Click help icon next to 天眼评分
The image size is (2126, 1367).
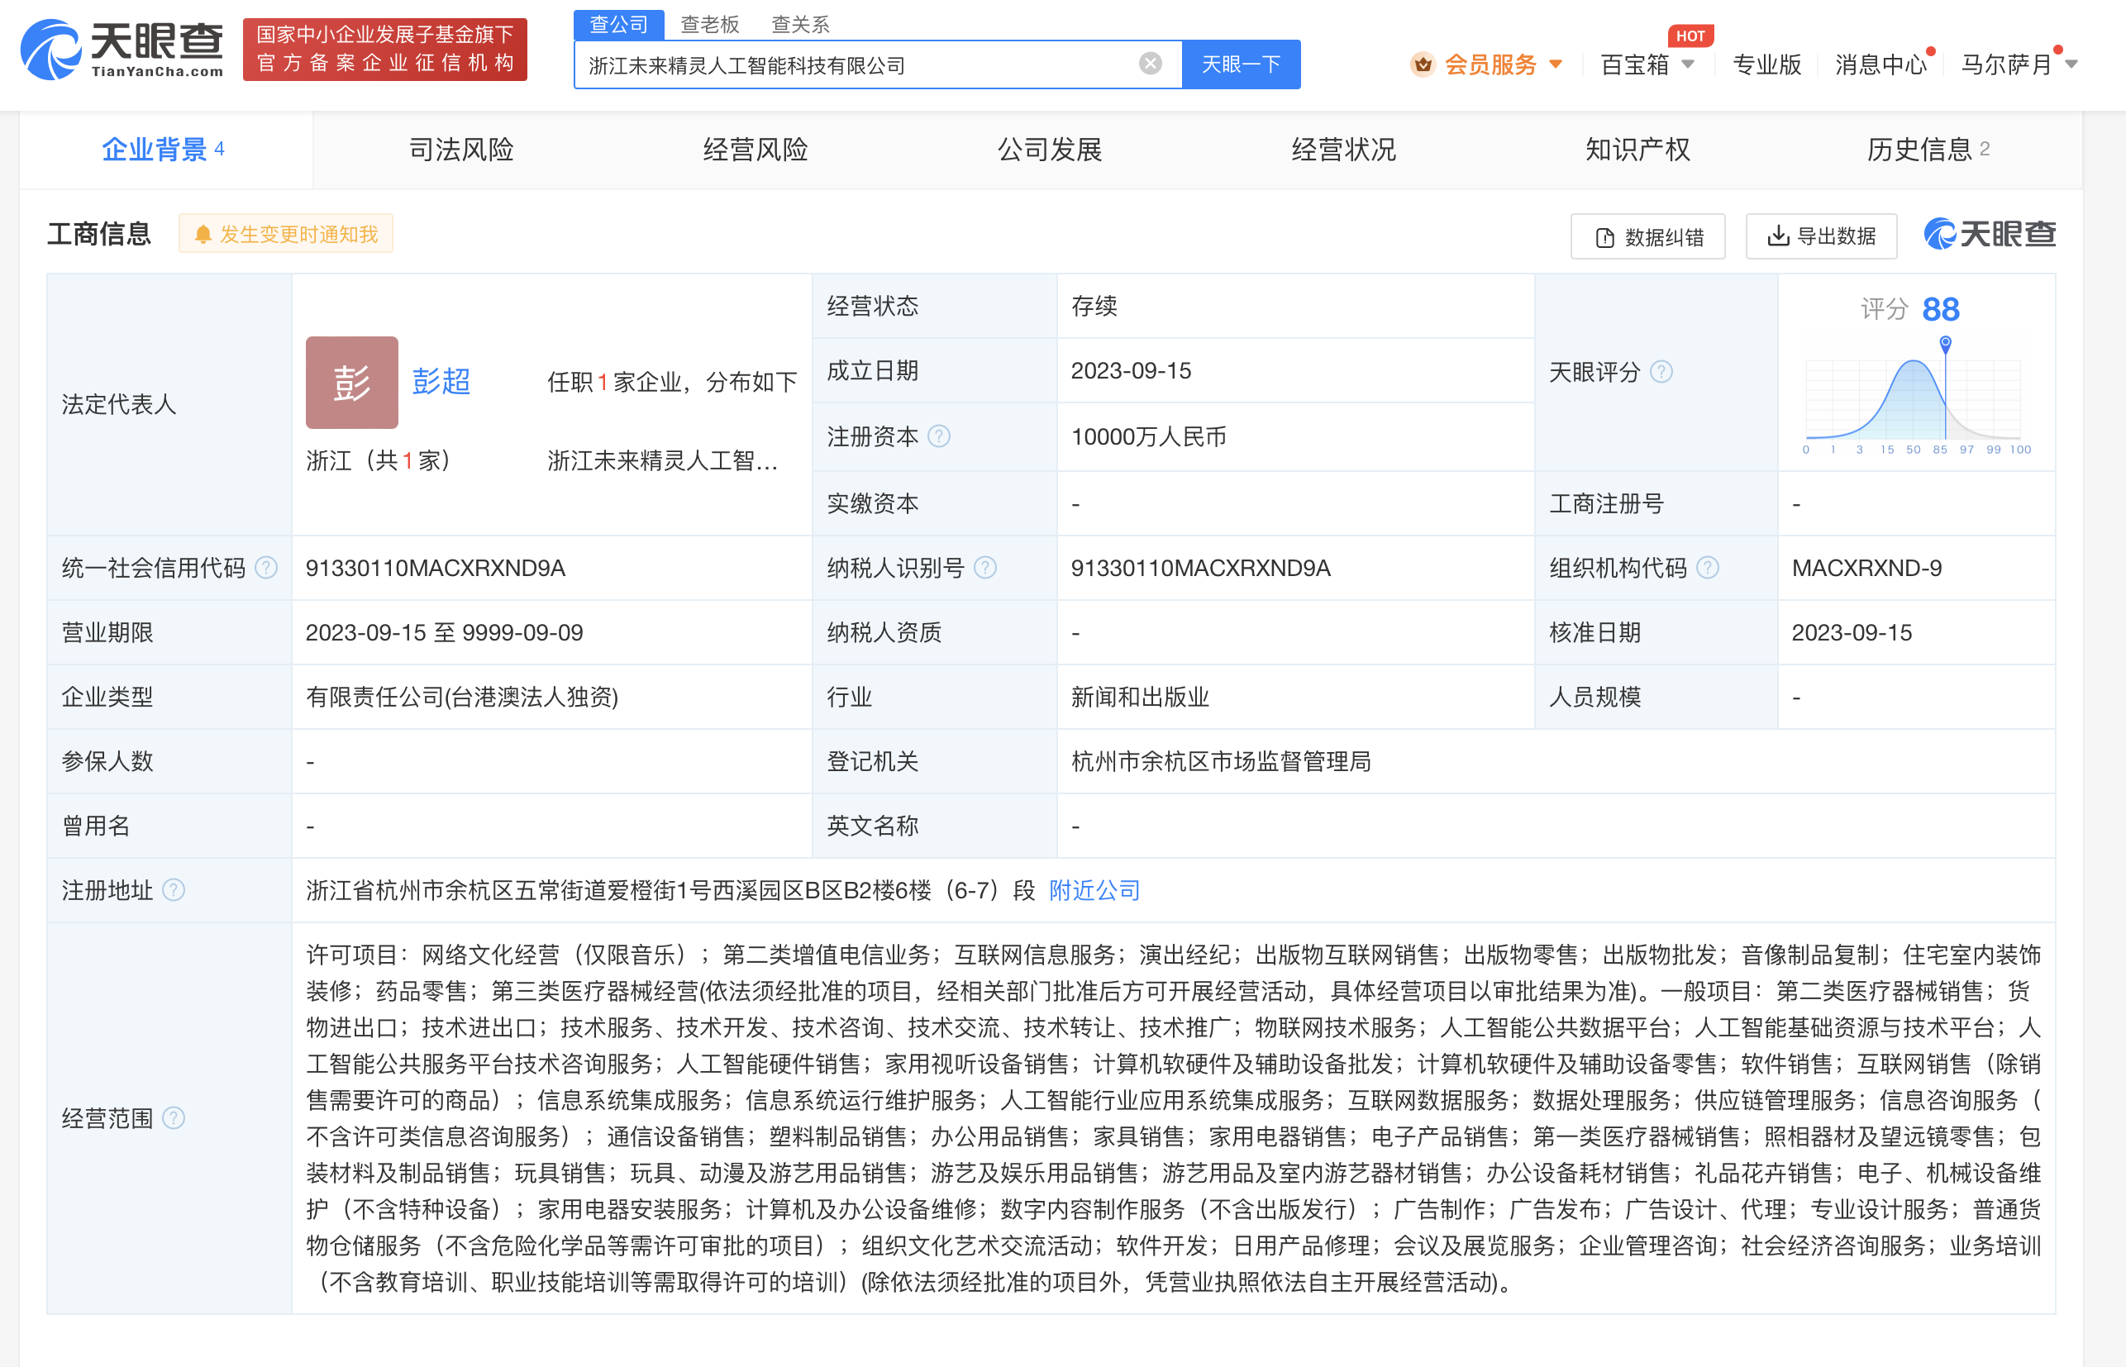1661,371
